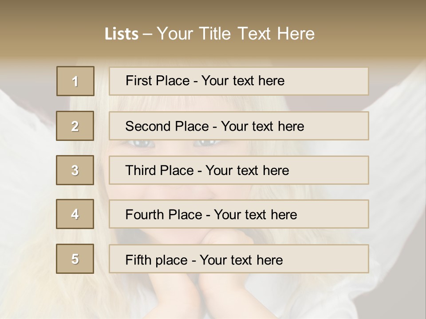Image resolution: width=426 pixels, height=319 pixels.
Task: Click the number 1 box
Action: click(75, 81)
